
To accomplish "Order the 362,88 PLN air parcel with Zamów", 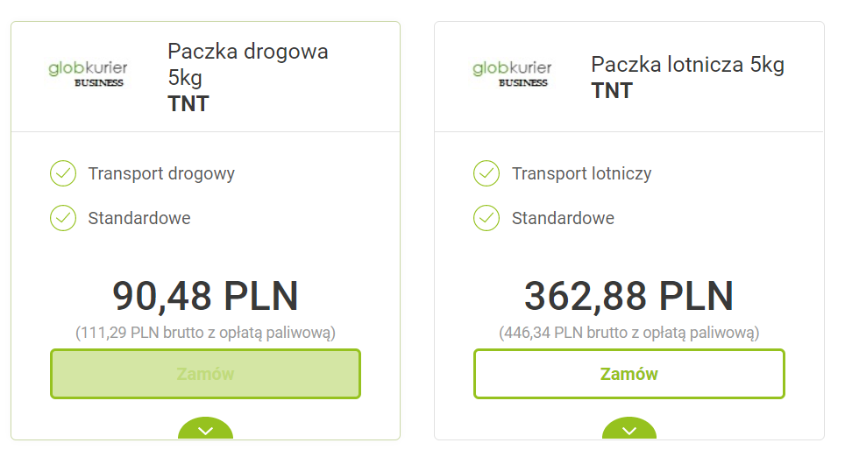I will pyautogui.click(x=628, y=374).
